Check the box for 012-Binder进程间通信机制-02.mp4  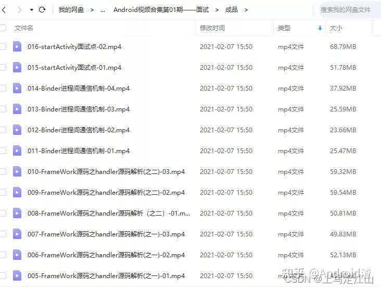(x=3, y=130)
